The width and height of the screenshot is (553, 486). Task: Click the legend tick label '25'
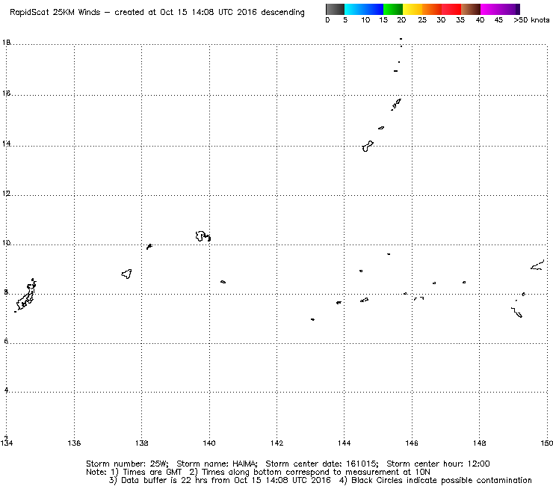tap(422, 20)
